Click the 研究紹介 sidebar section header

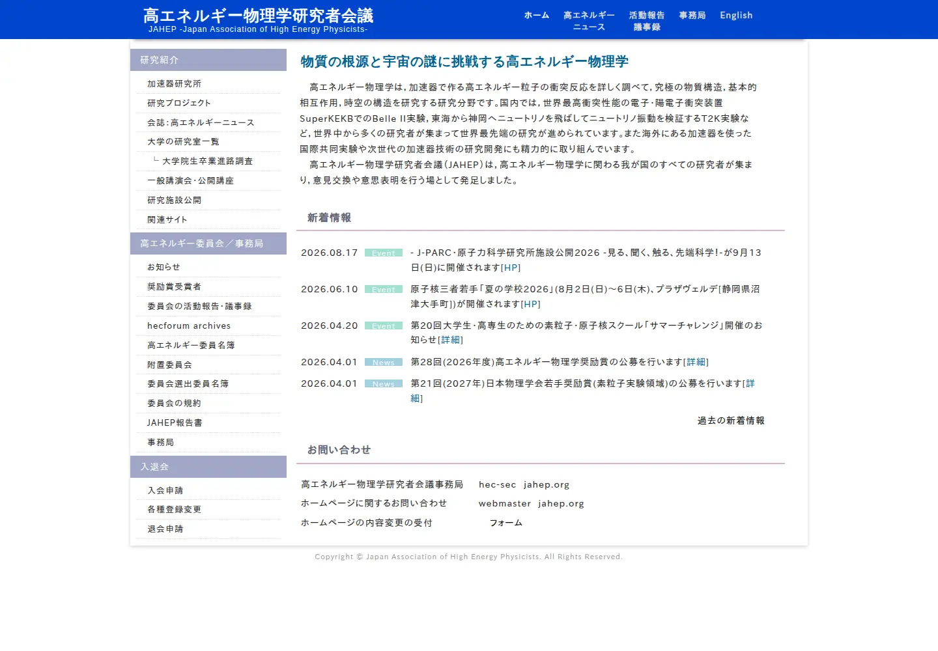[x=208, y=60]
